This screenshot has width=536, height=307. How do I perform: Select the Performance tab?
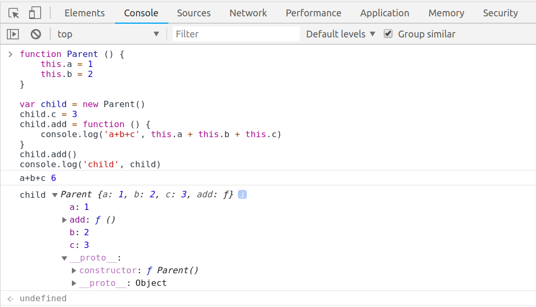(313, 13)
